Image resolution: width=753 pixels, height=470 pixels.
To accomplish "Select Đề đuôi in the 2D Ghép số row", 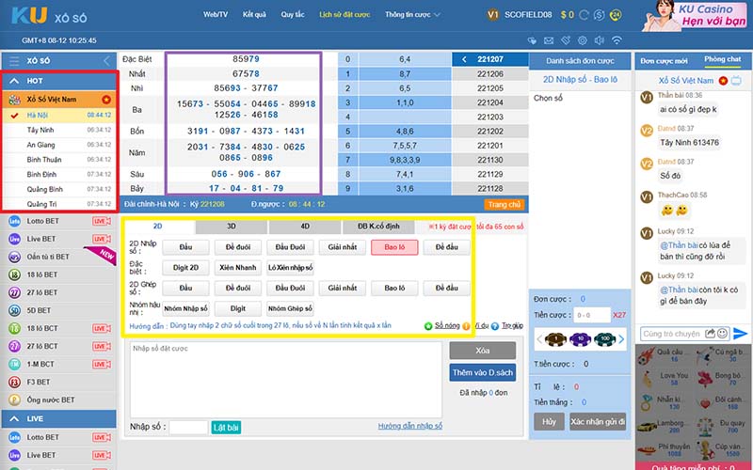I will click(x=238, y=289).
